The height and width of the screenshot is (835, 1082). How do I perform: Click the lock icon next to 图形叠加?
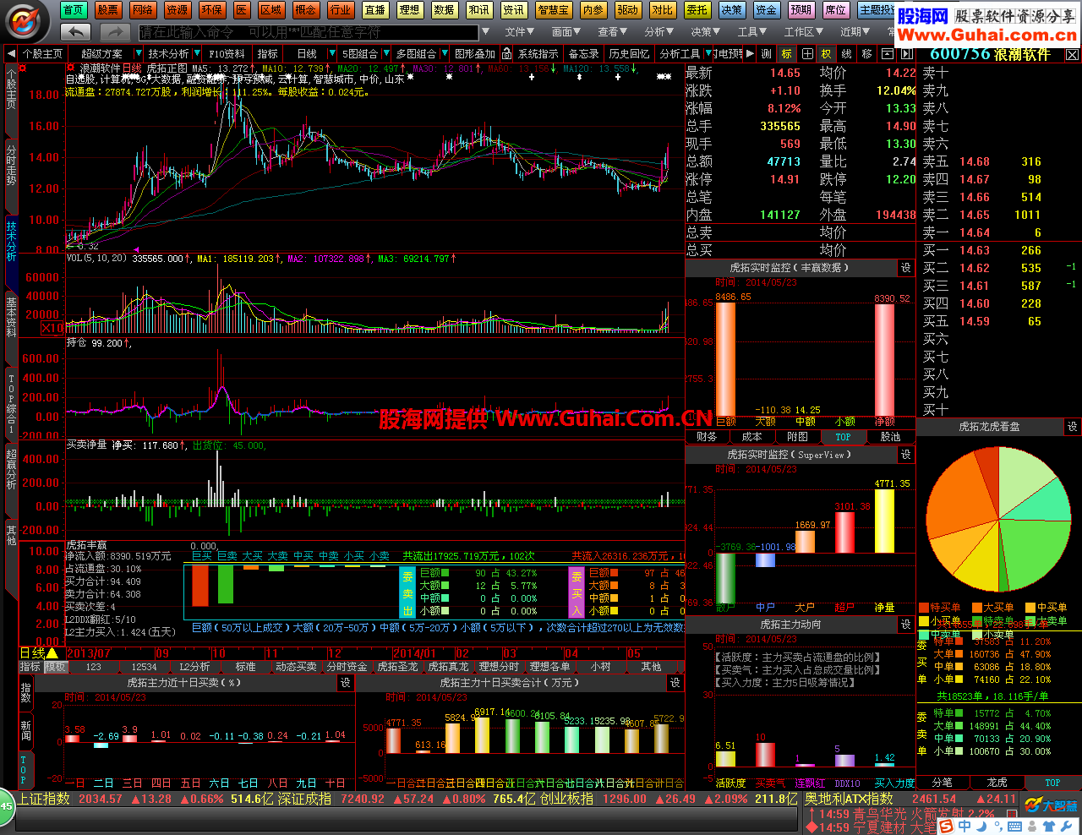pos(506,53)
